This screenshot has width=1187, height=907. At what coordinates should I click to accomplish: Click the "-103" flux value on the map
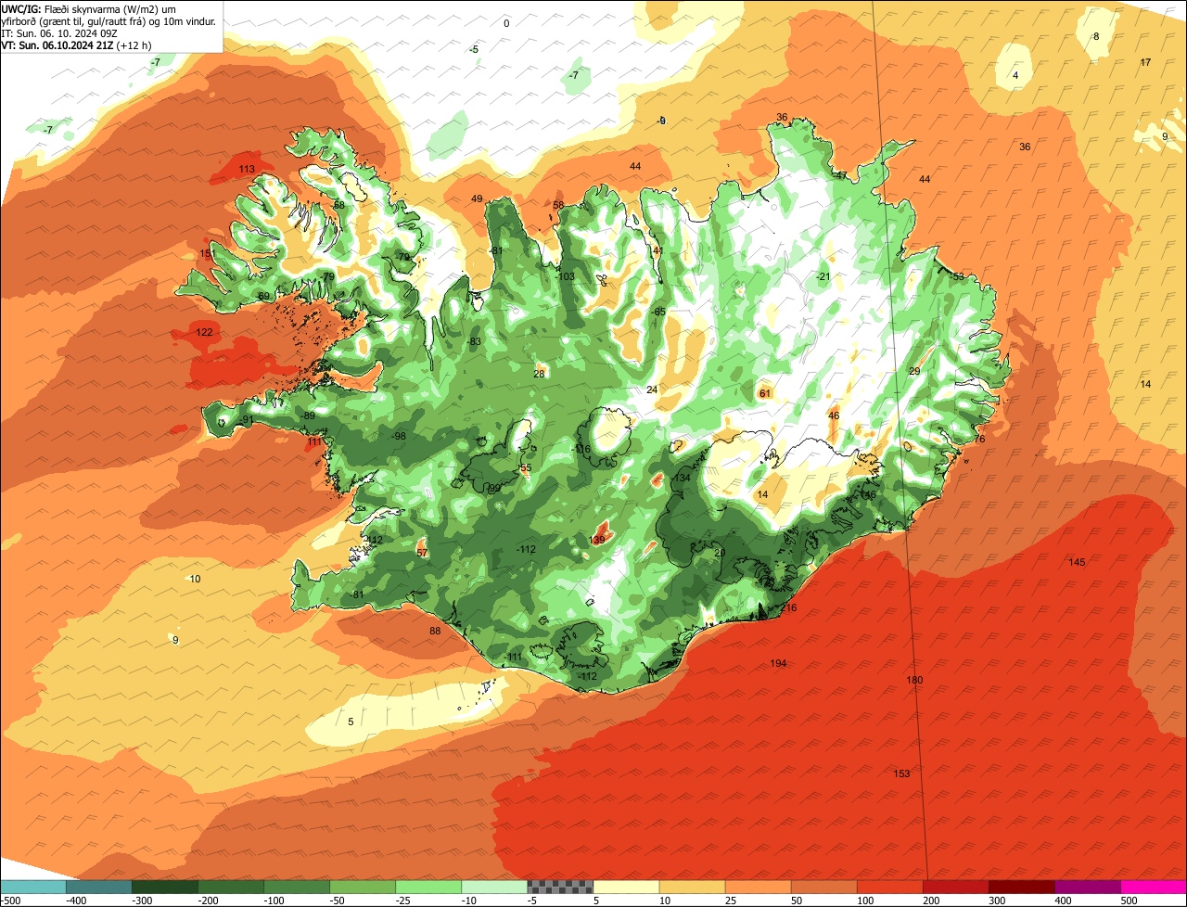565,276
